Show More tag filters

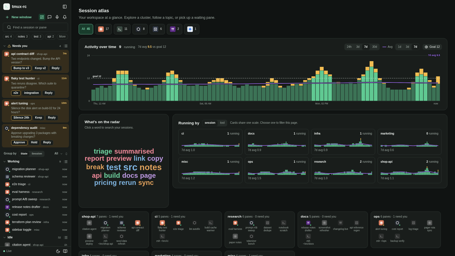(62, 37)
